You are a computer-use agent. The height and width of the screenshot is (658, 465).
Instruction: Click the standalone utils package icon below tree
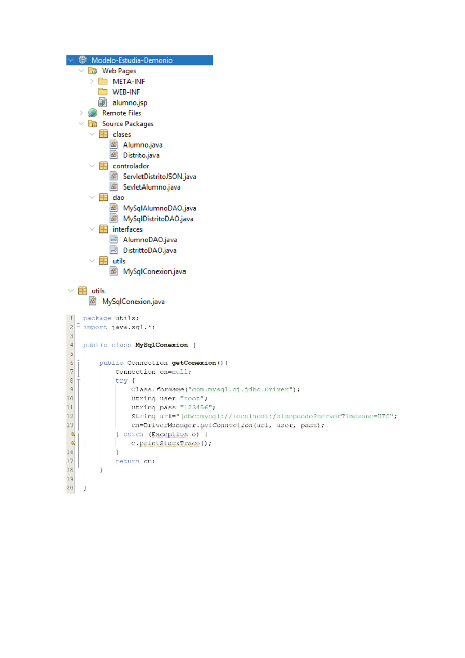click(83, 291)
